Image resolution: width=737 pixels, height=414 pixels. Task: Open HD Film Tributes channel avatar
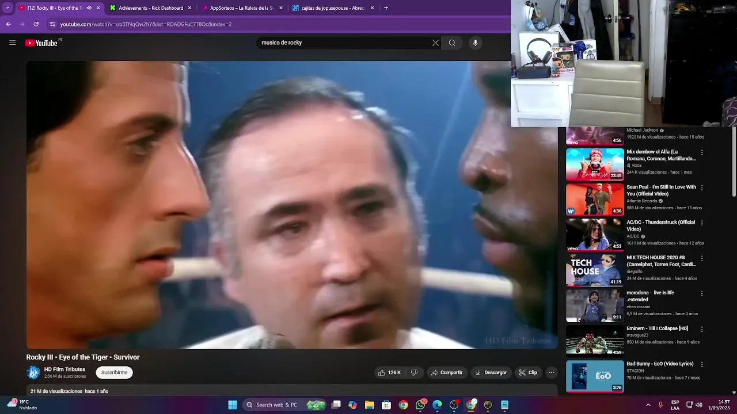click(33, 373)
